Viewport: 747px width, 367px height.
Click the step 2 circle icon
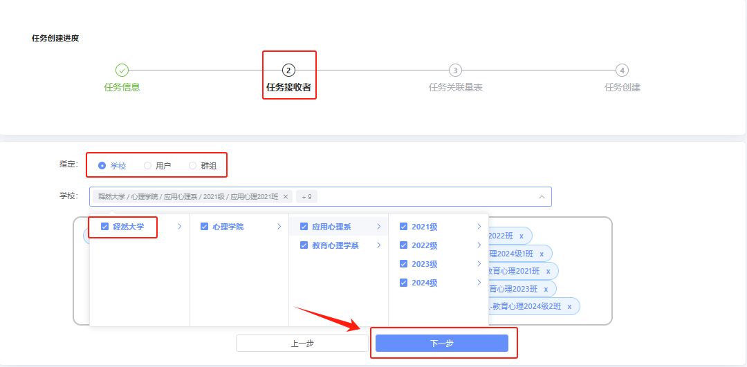[x=288, y=70]
